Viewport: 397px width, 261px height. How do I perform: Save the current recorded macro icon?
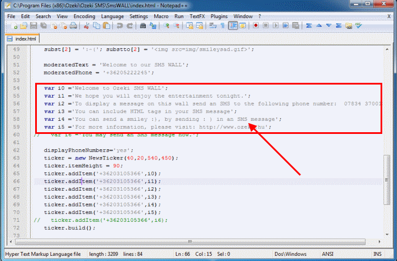coord(295,26)
